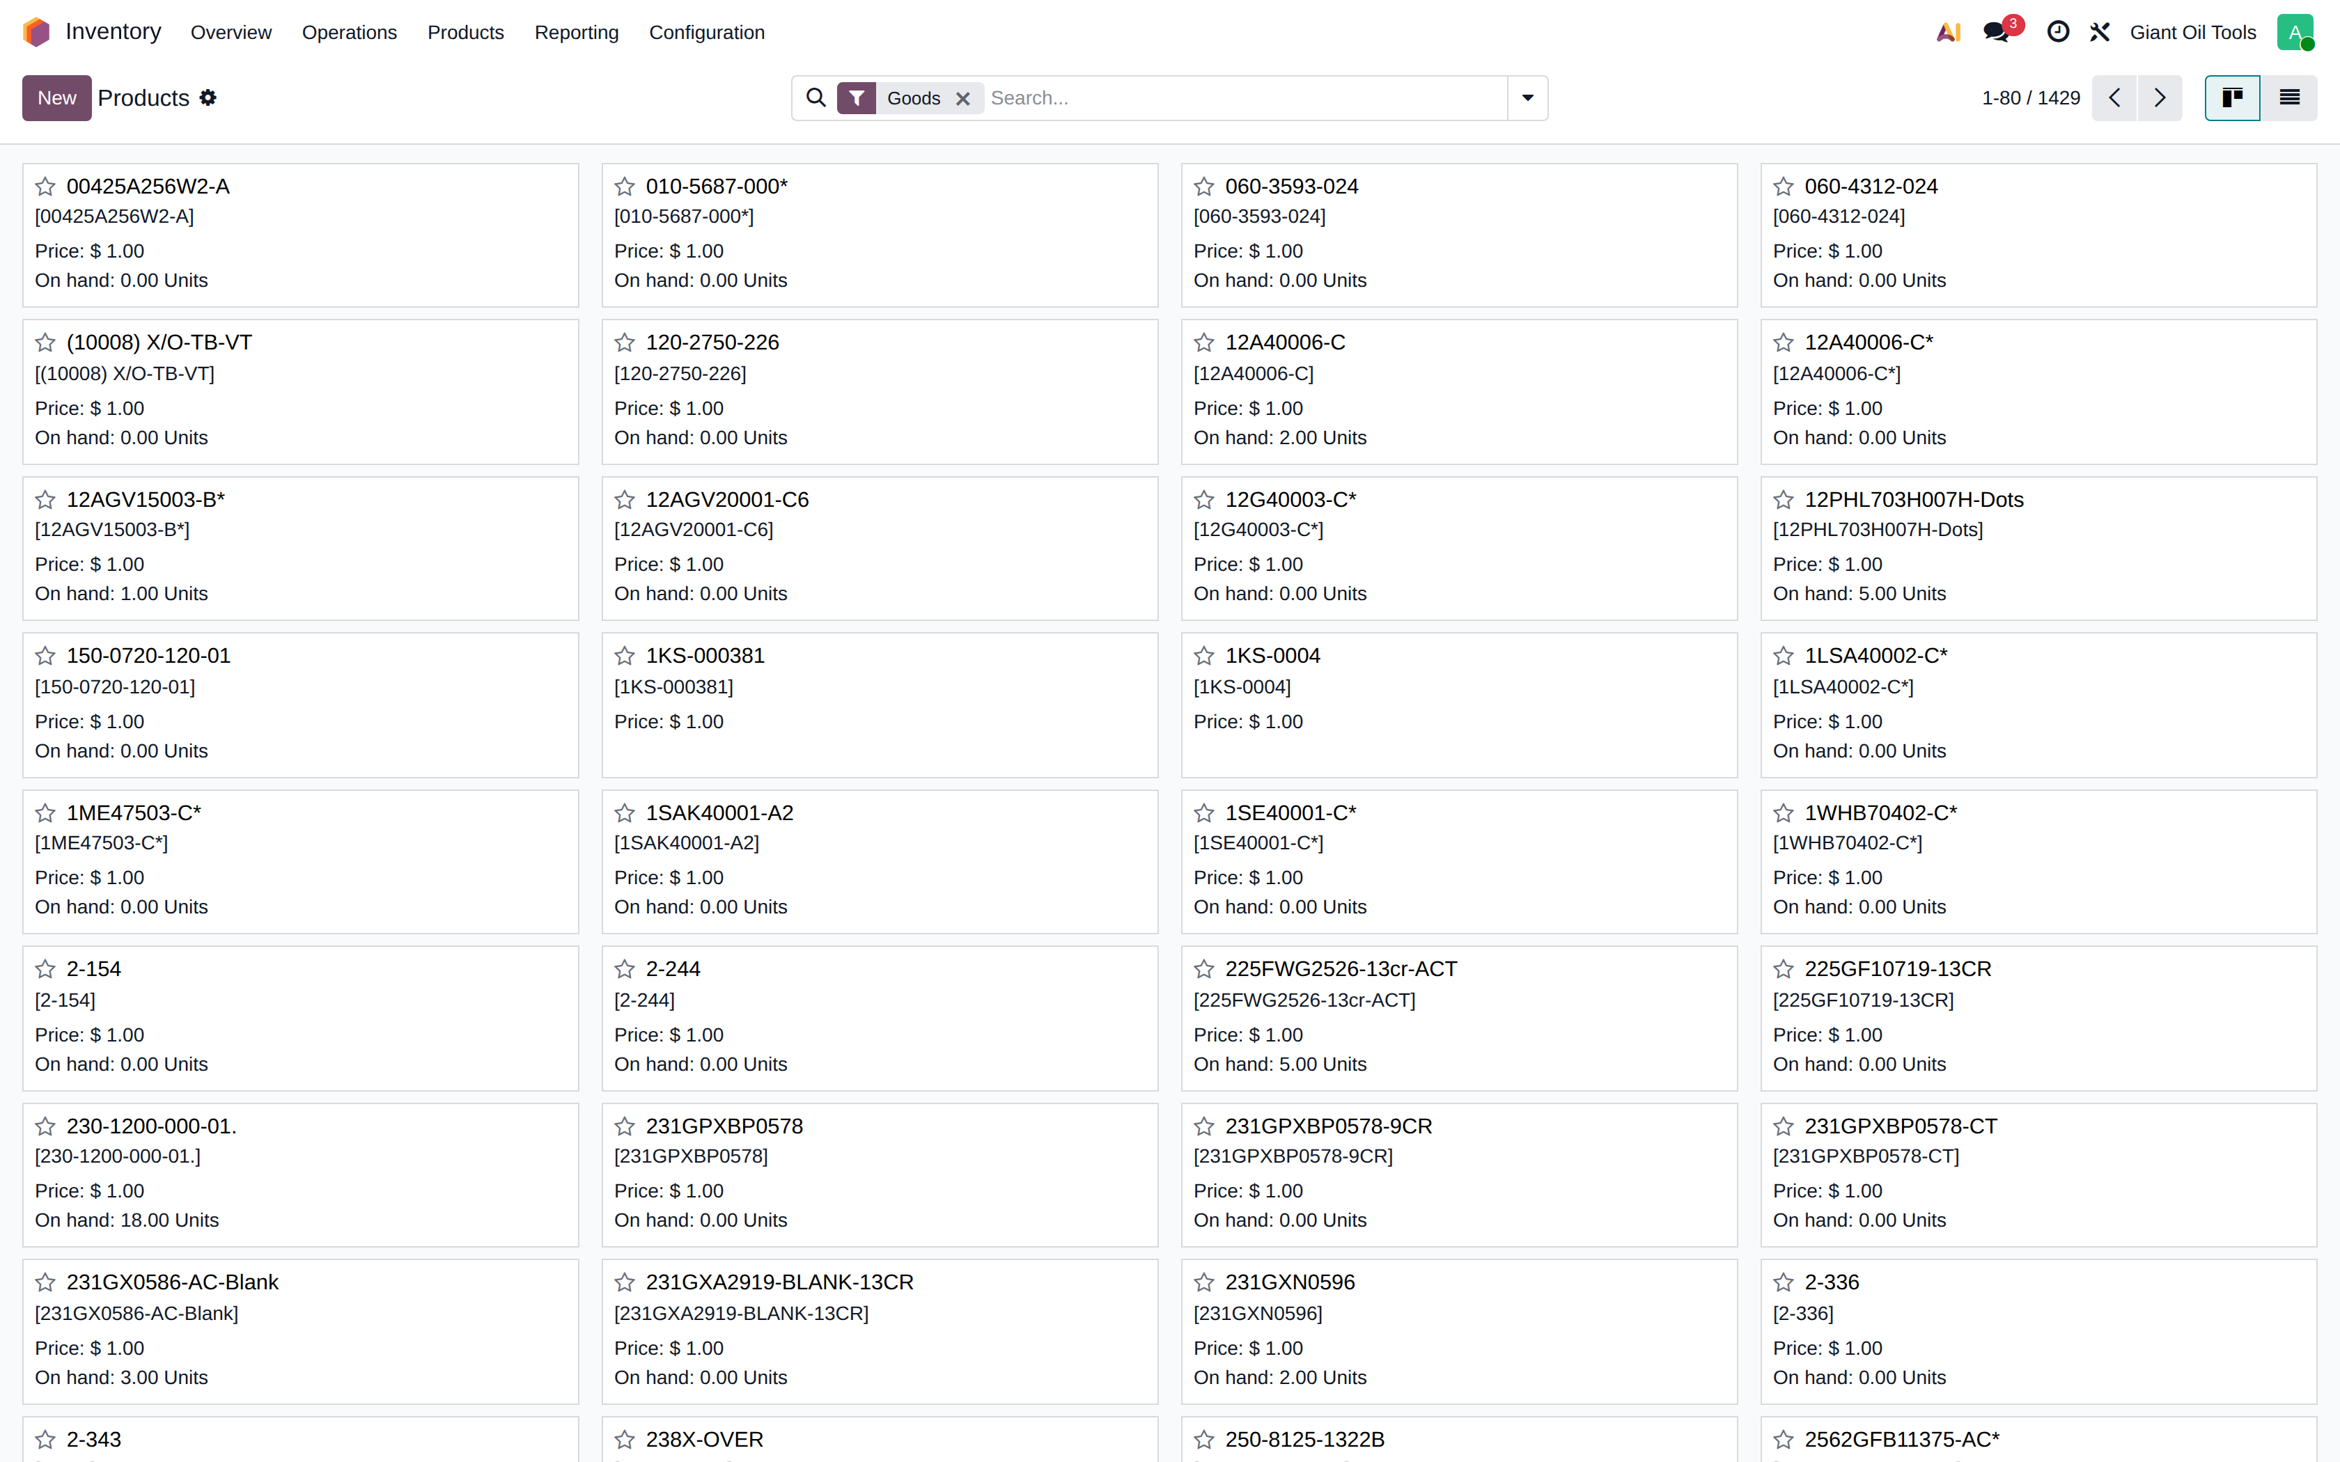Click the Inventory app title

click(113, 32)
